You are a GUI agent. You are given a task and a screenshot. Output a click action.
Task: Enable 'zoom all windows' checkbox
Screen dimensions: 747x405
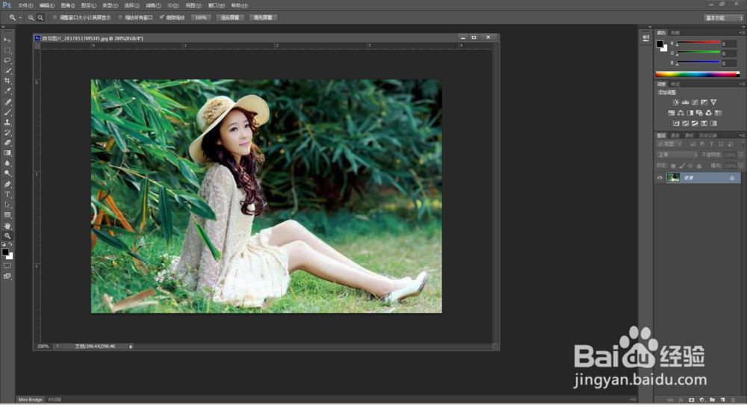tap(120, 18)
